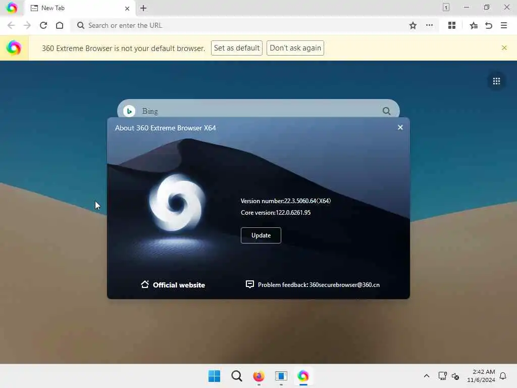Viewport: 517px width, 388px height.
Task: Click the 360 browser logo in title bar
Action: click(12, 8)
